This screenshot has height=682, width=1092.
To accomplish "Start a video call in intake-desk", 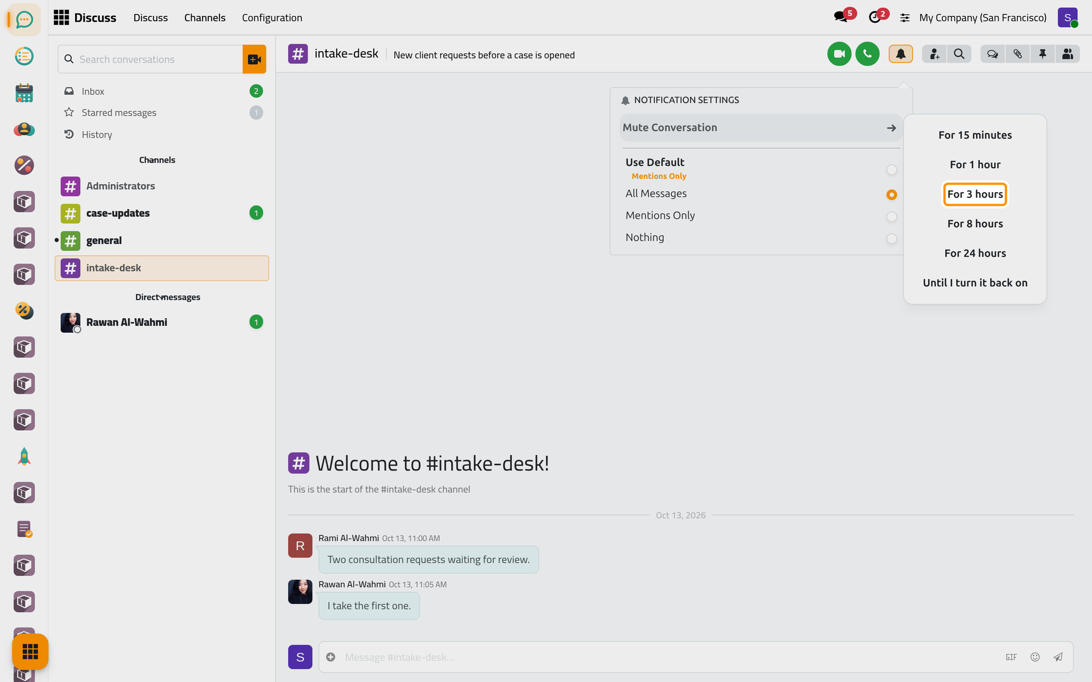I will (839, 54).
